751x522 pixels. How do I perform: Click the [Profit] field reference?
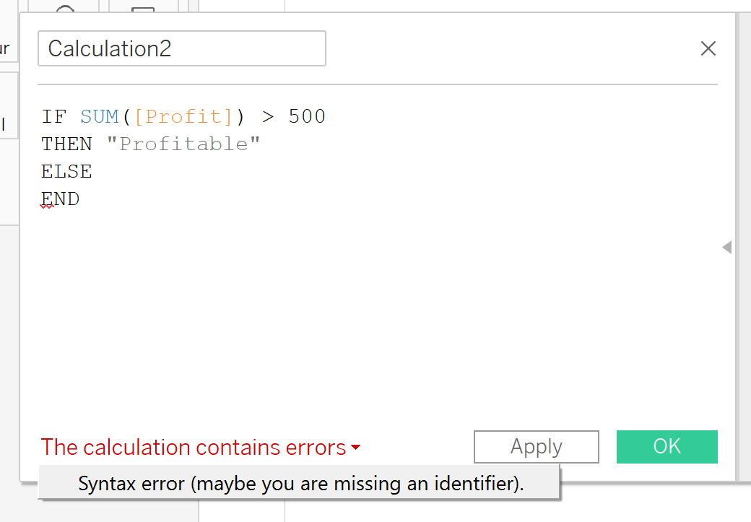point(184,116)
